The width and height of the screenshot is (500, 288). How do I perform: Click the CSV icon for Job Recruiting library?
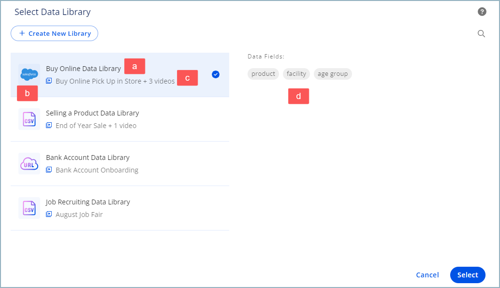[29, 208]
